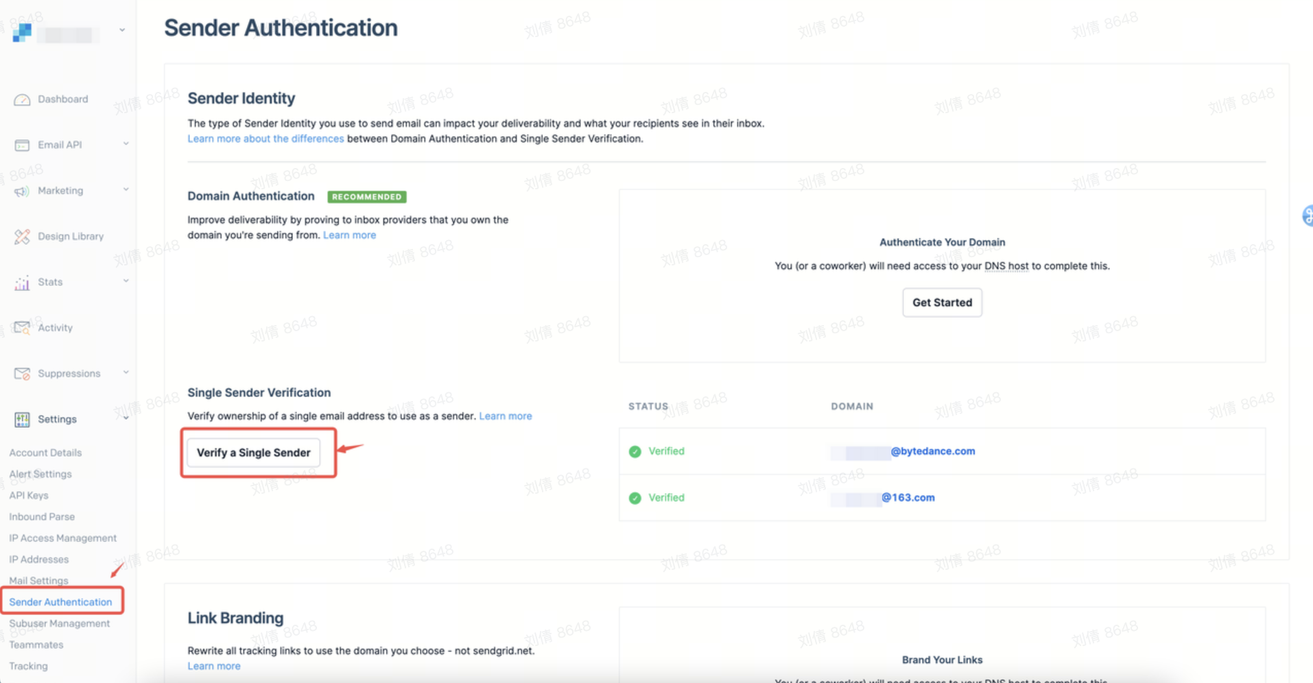This screenshot has height=683, width=1313.
Task: Collapse the Settings section
Action: tap(126, 419)
